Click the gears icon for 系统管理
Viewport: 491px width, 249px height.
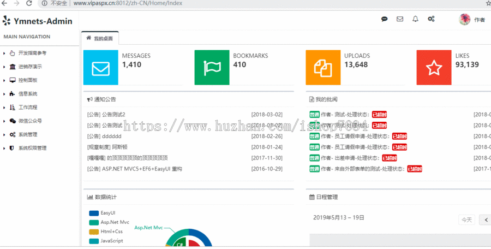(12, 134)
